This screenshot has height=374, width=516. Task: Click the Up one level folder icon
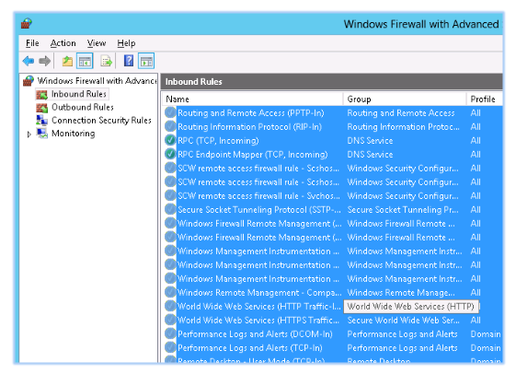(67, 61)
